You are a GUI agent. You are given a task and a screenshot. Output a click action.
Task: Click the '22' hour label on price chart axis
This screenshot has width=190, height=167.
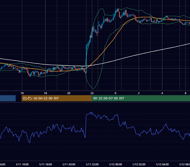point(92,93)
